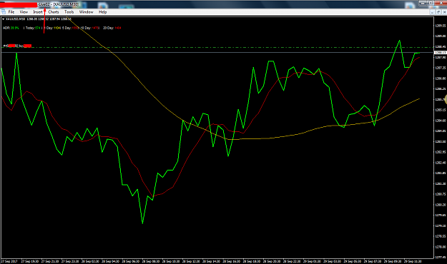
Task: Open the File menu
Action: [x=11, y=12]
